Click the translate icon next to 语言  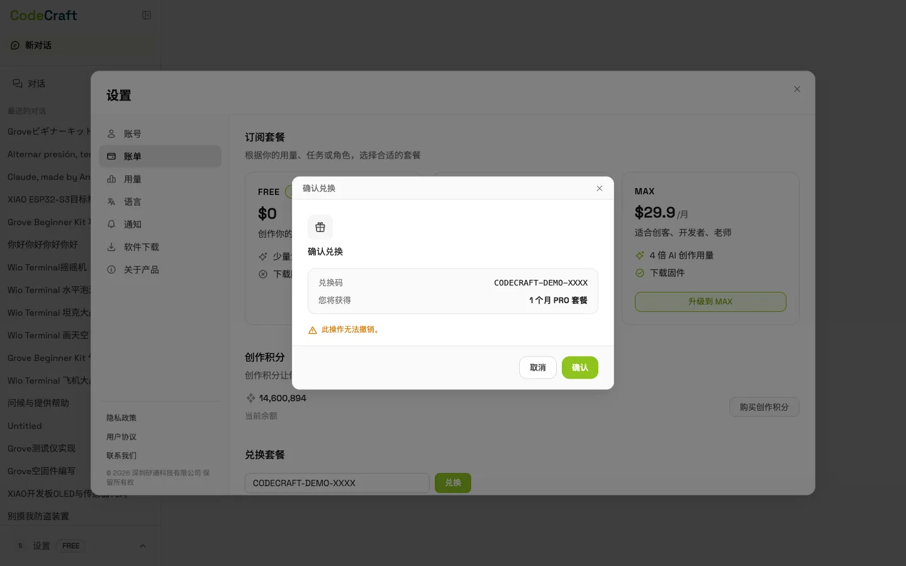tap(111, 202)
